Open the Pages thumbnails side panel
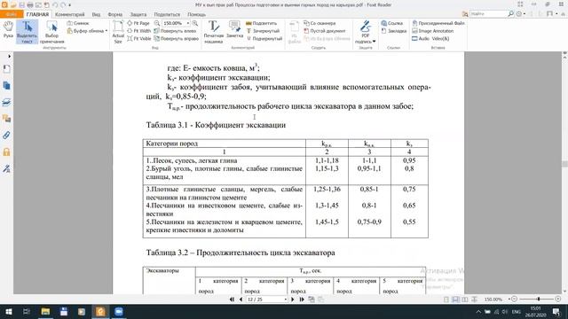This screenshot has width=568, height=319. click(6, 86)
